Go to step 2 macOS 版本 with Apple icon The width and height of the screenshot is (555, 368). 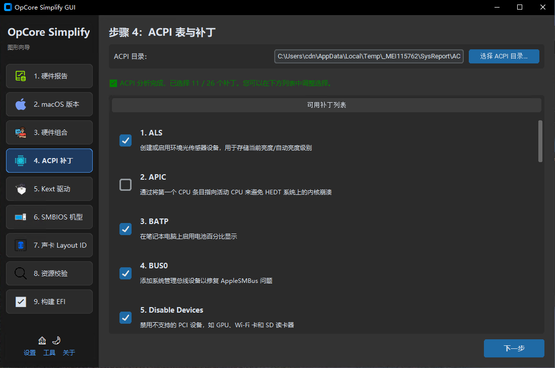[x=49, y=104]
